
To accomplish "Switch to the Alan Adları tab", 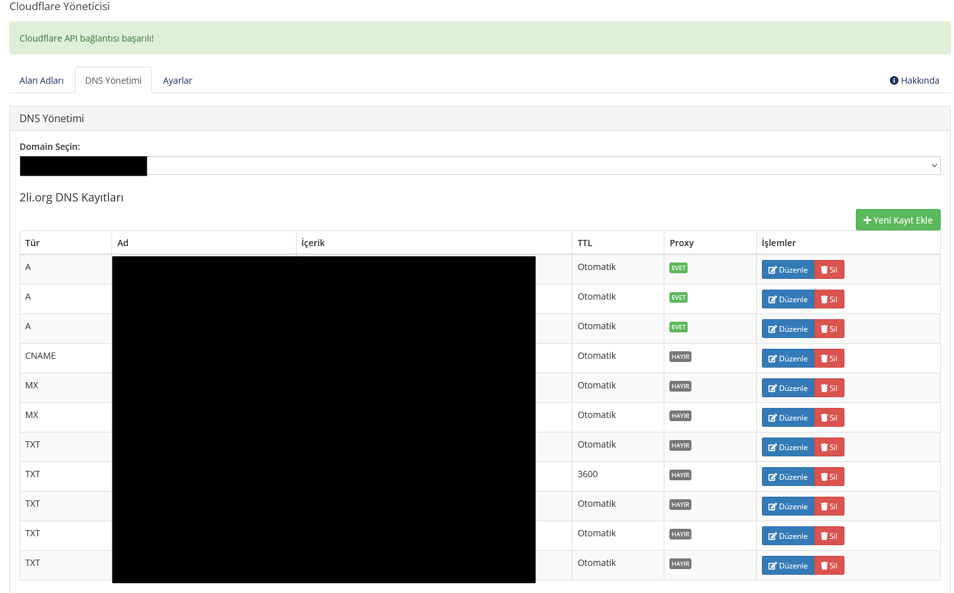I will pyautogui.click(x=42, y=80).
